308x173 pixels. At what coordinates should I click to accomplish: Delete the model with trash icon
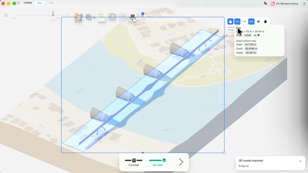265,21
